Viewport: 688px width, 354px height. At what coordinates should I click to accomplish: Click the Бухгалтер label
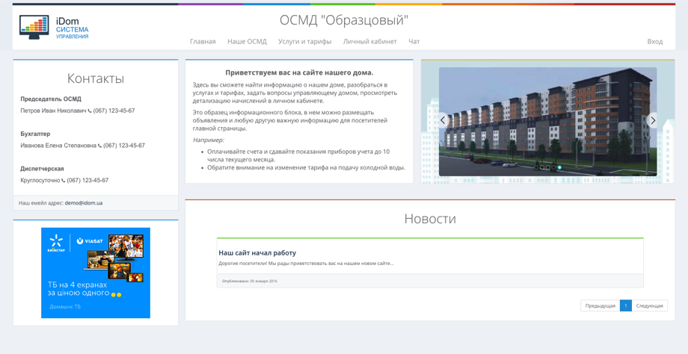click(35, 134)
